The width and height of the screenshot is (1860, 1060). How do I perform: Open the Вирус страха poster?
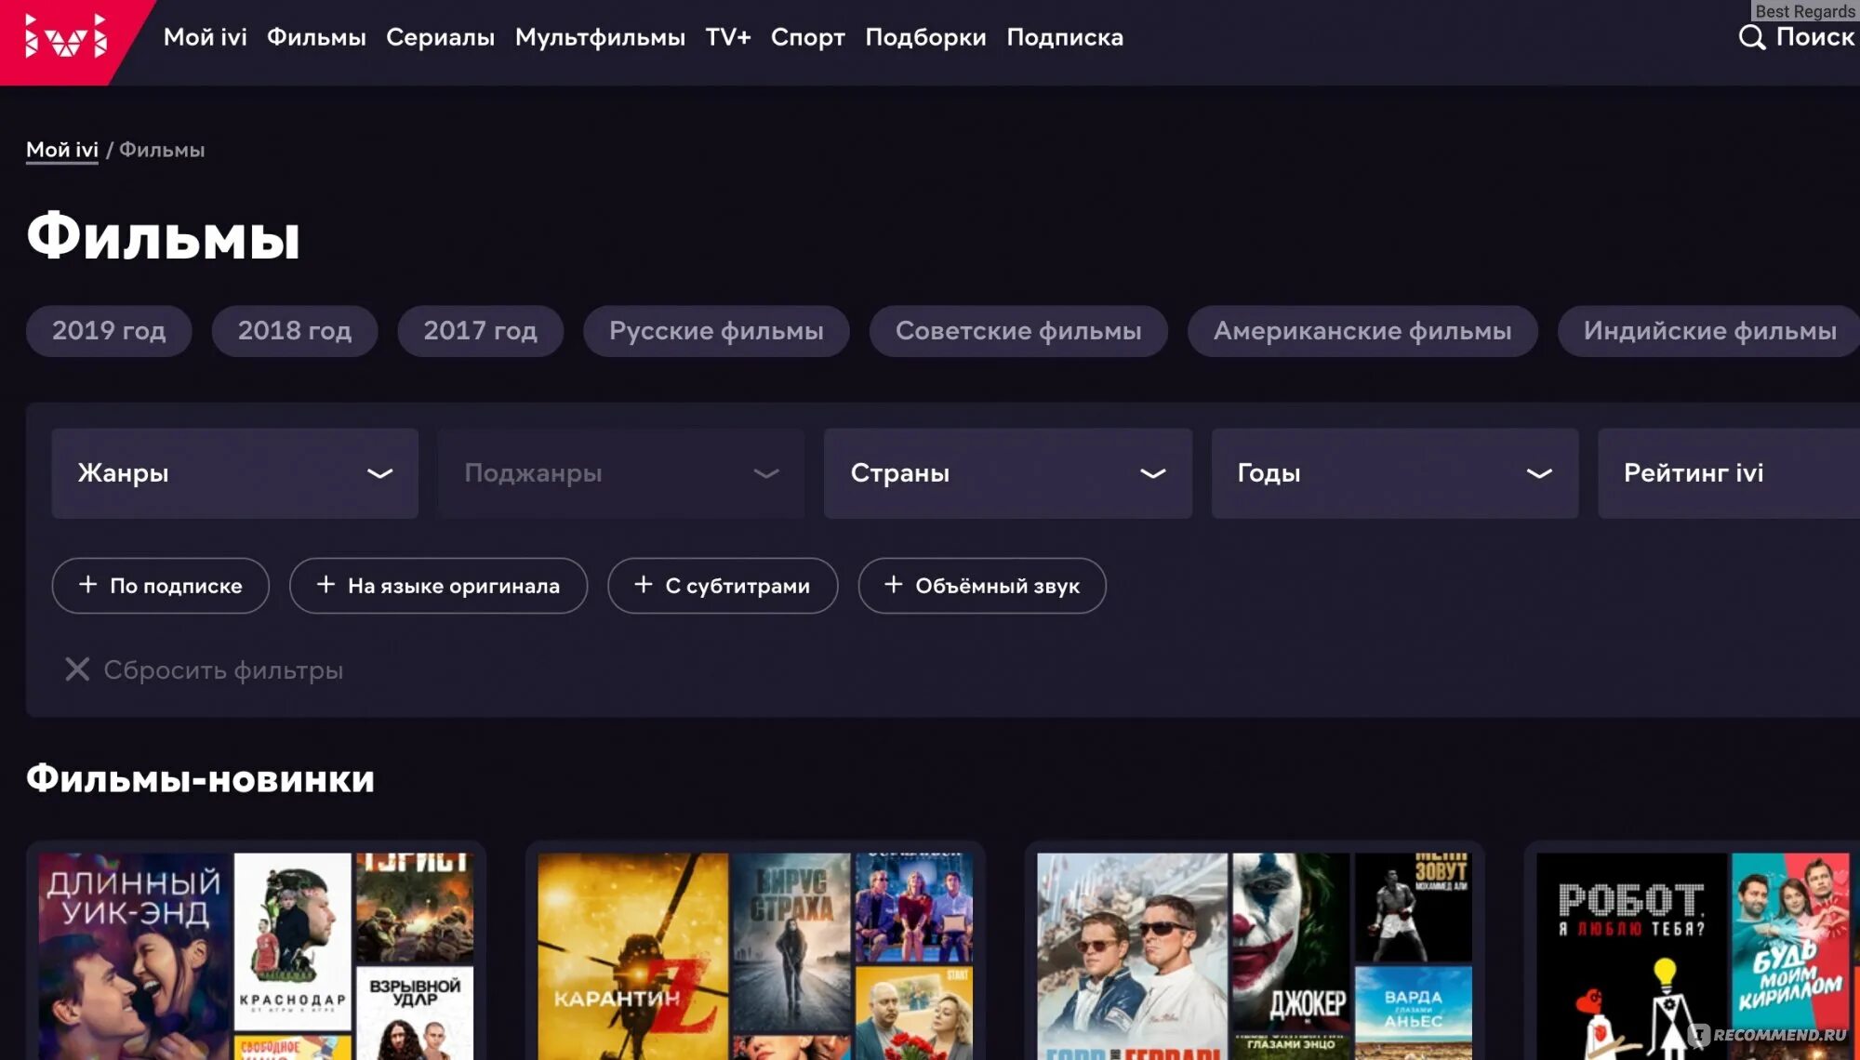[791, 941]
